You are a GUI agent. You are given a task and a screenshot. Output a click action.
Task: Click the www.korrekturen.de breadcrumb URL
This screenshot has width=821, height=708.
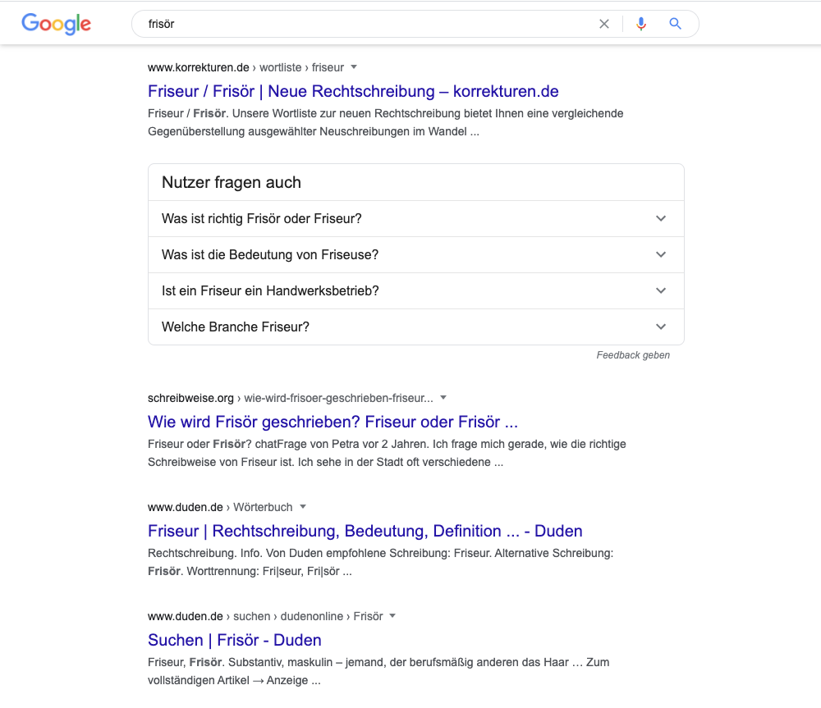(198, 67)
